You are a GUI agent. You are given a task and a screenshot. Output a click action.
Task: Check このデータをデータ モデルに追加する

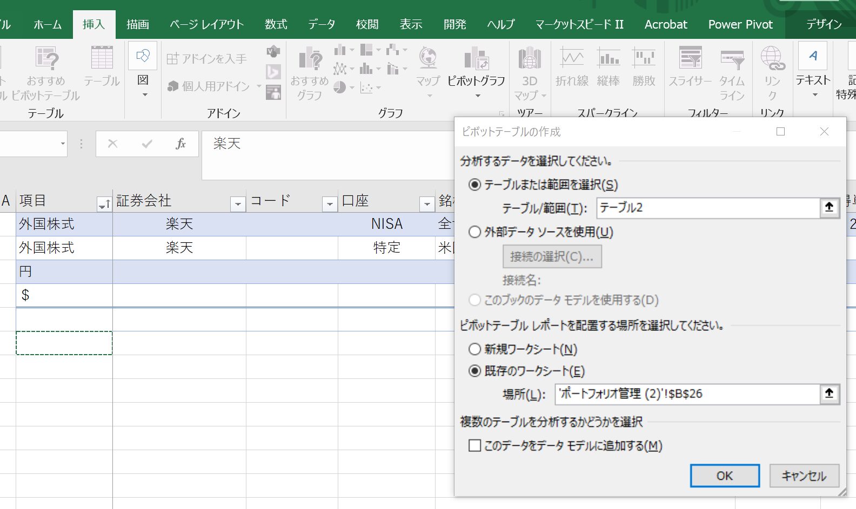click(x=474, y=445)
